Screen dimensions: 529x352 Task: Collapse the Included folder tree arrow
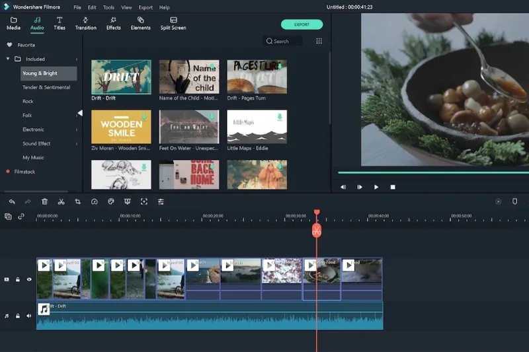(8, 59)
